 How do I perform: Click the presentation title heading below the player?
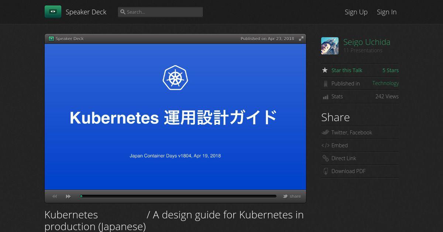174,220
